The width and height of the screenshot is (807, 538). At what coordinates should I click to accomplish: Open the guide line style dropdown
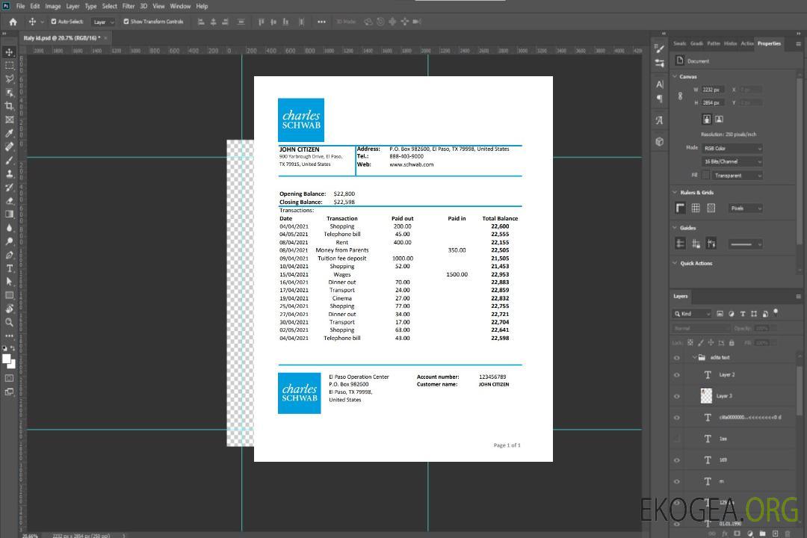pyautogui.click(x=746, y=244)
